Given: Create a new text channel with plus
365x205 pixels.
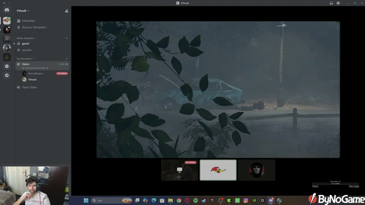Looking at the screenshot, I should point(66,38).
